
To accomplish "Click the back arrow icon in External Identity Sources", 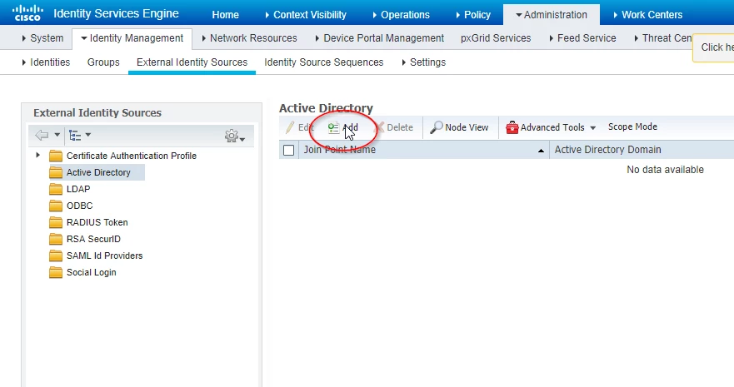I will click(42, 135).
